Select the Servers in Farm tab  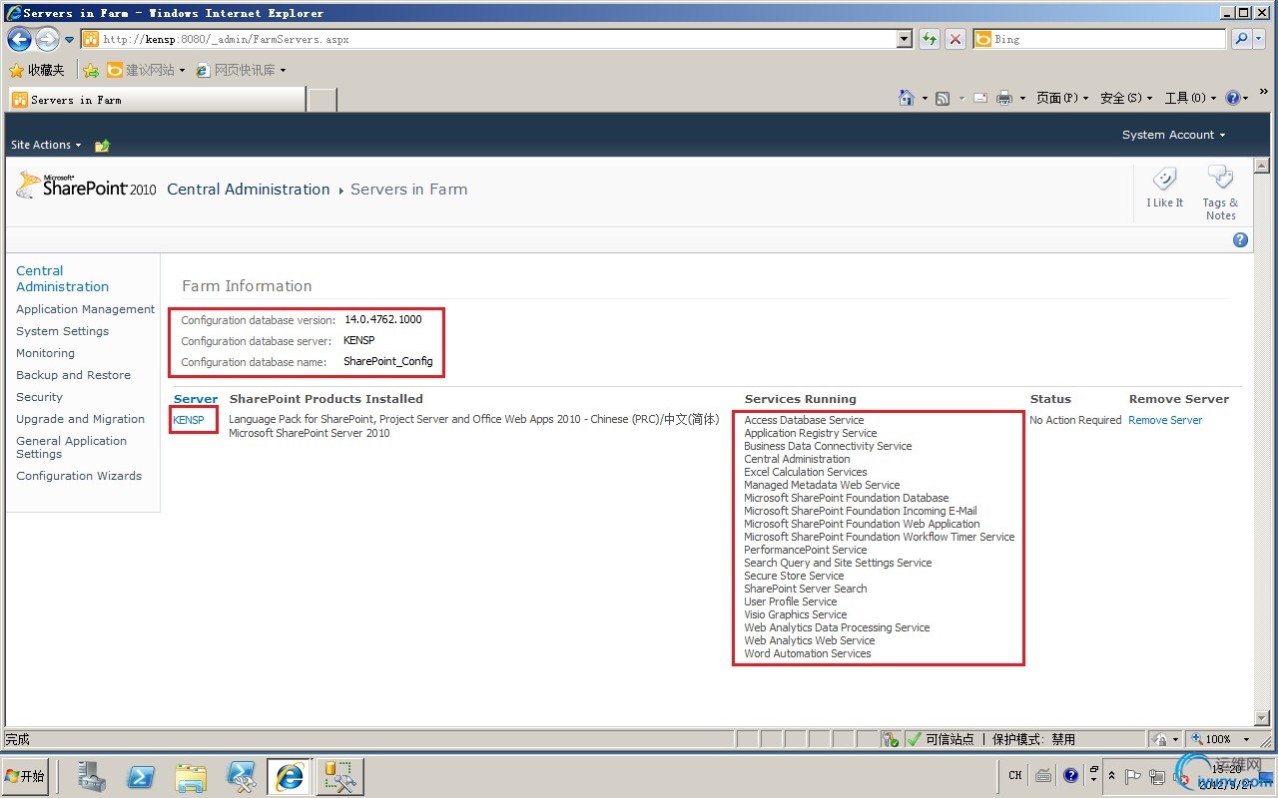coord(157,100)
